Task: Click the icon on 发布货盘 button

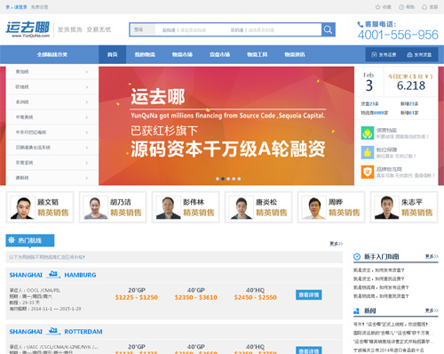Action: pos(409,54)
